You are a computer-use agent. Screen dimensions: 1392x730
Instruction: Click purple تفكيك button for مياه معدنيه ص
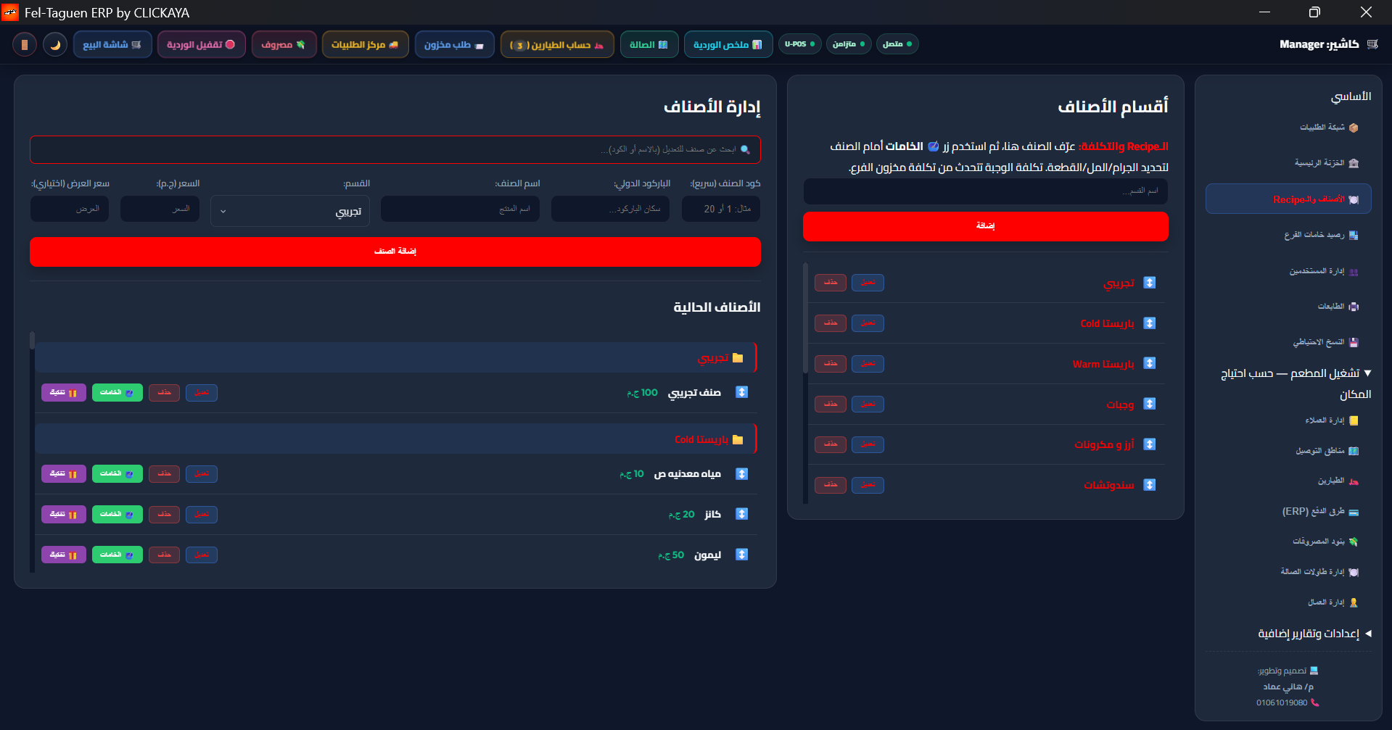(x=64, y=473)
